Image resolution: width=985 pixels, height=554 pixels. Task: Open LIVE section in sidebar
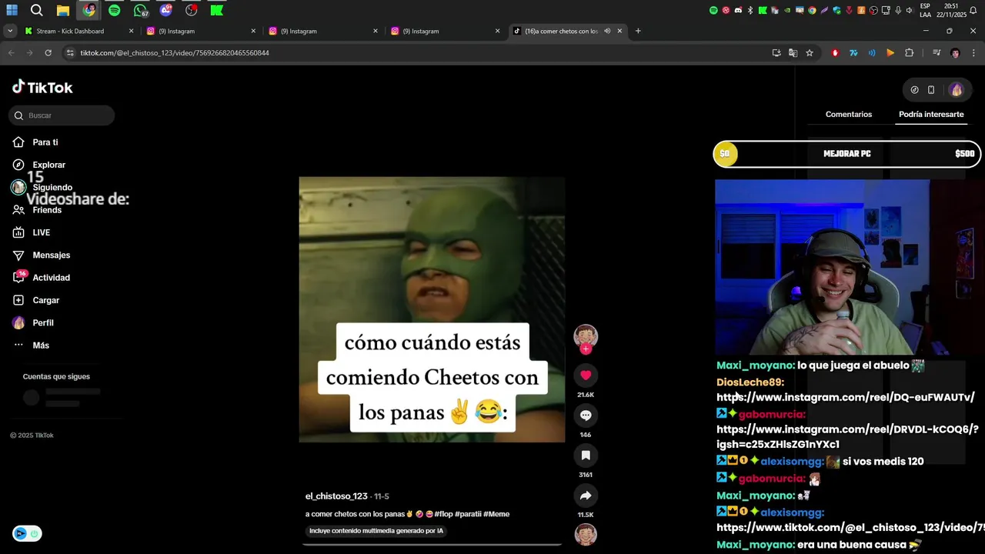(x=41, y=232)
